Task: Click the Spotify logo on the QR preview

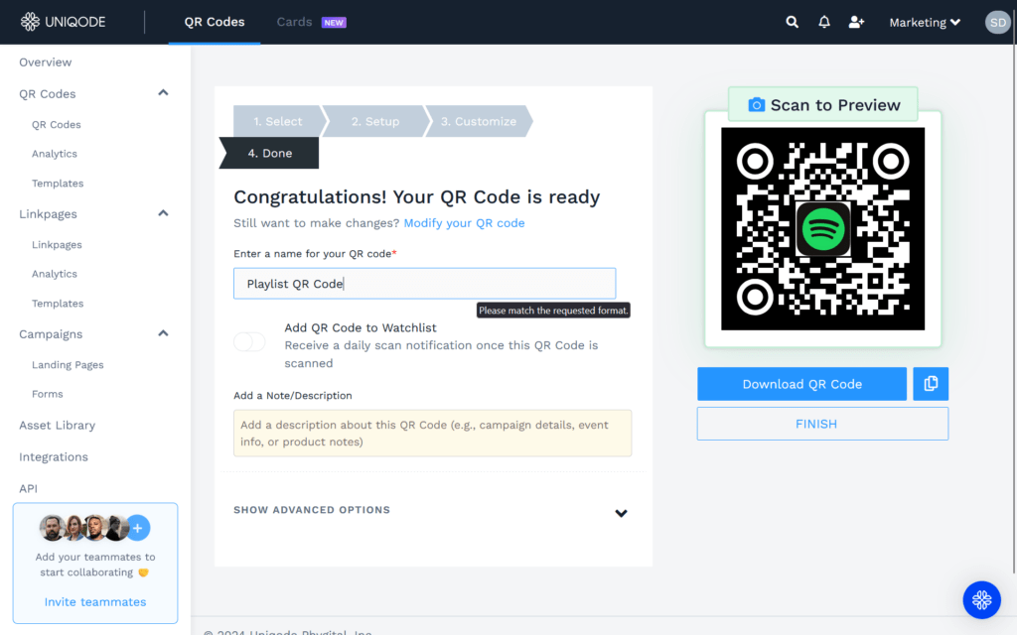Action: [822, 228]
